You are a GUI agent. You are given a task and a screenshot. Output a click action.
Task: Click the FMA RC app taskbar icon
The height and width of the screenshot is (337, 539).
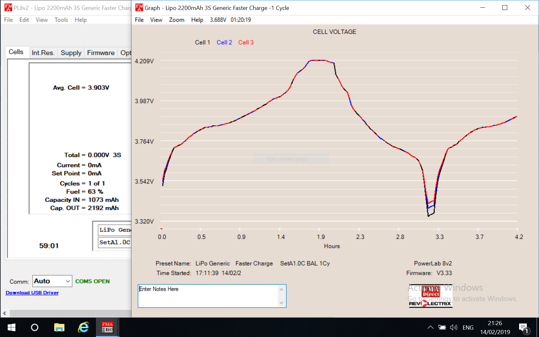(107, 327)
